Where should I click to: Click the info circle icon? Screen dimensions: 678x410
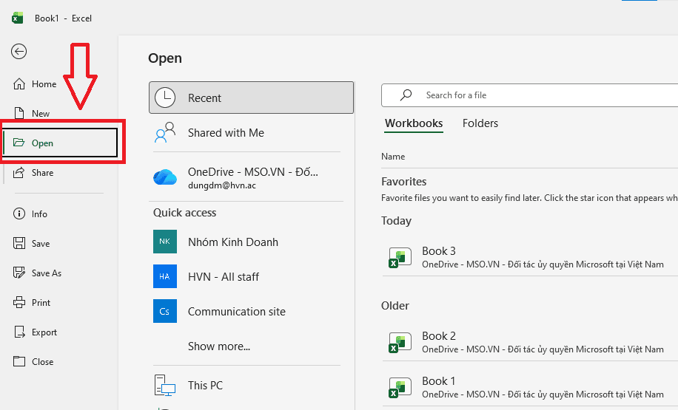[x=19, y=213]
